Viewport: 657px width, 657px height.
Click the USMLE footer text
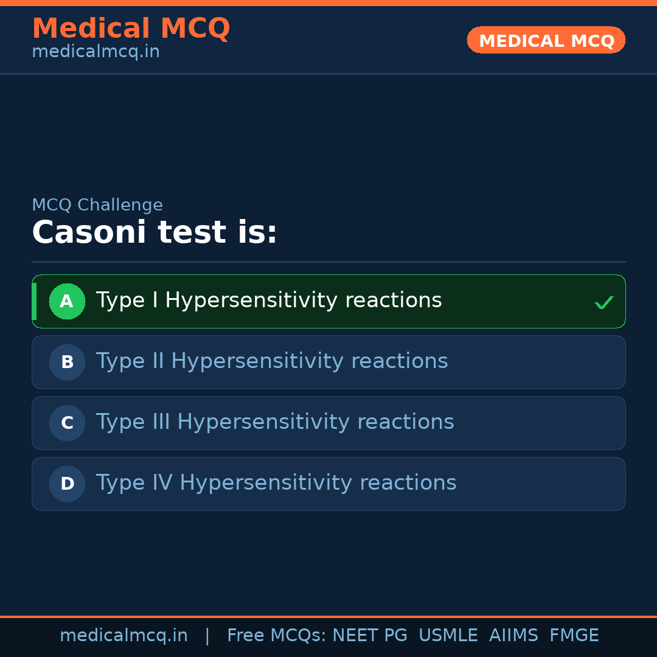coord(448,636)
